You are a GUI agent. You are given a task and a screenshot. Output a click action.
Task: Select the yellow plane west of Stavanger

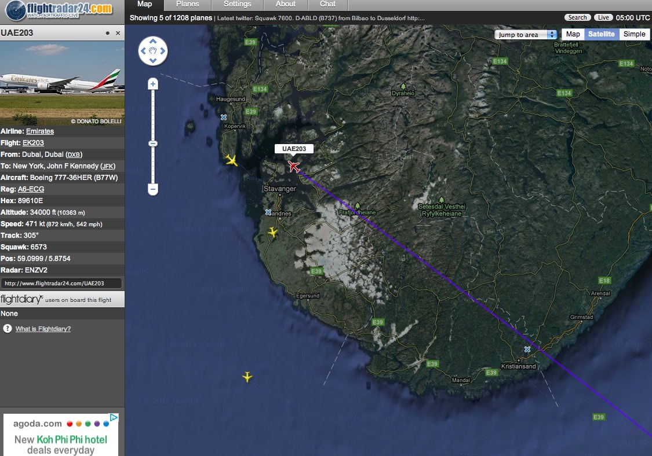(x=232, y=160)
